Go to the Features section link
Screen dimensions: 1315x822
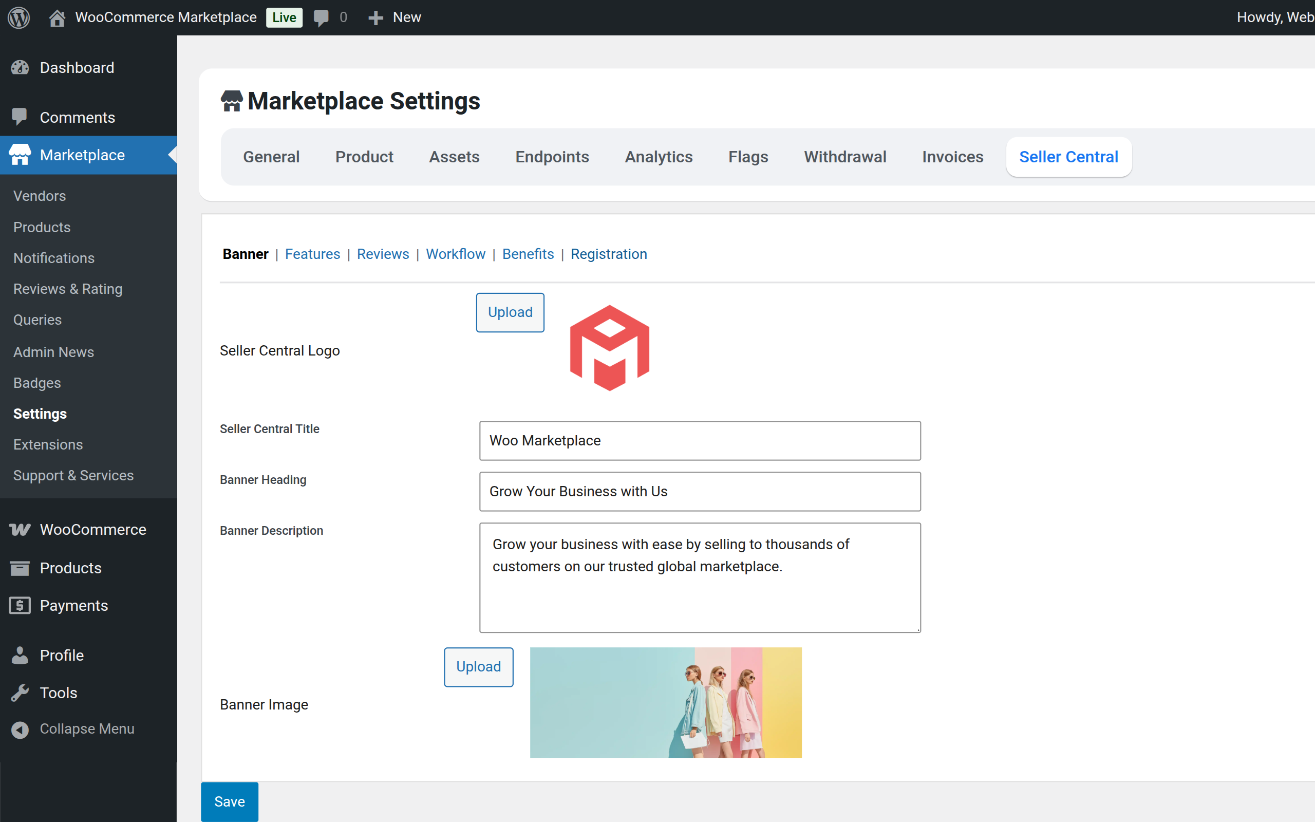312,254
